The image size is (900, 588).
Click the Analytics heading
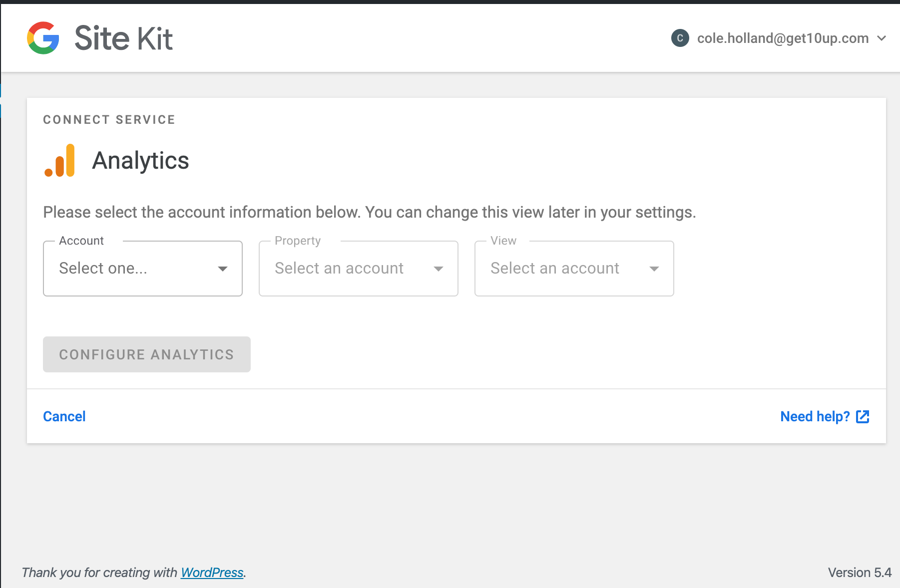(140, 161)
